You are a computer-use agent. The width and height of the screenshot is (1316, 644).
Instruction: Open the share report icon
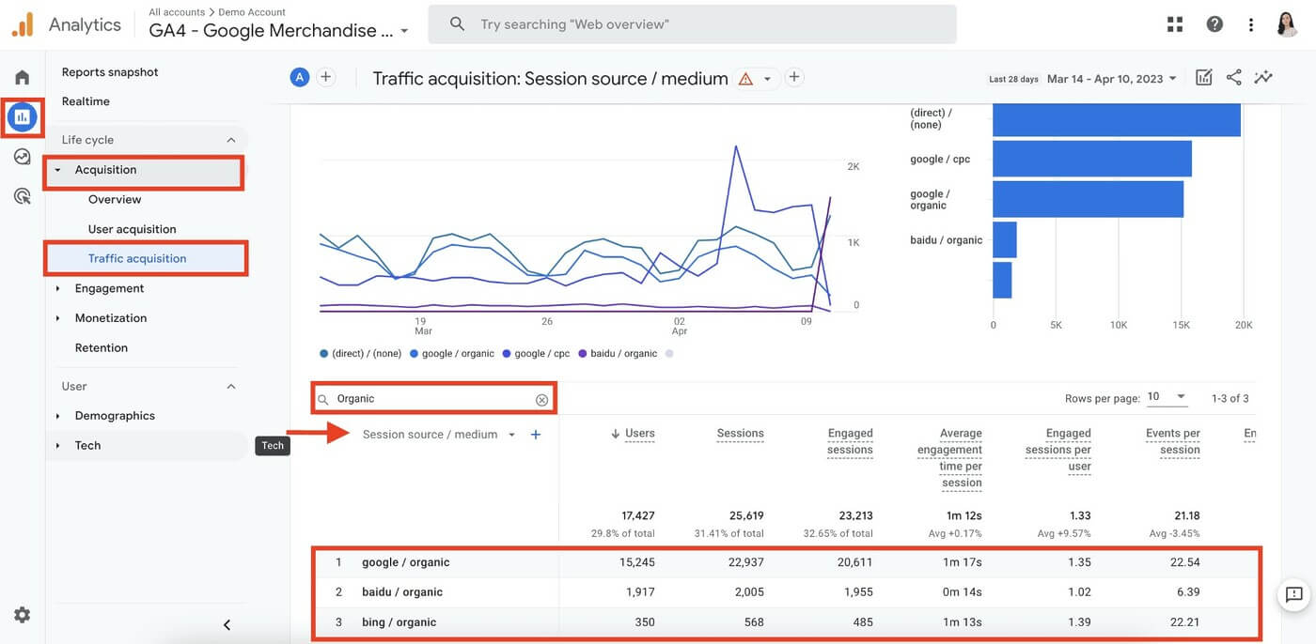(x=1233, y=77)
